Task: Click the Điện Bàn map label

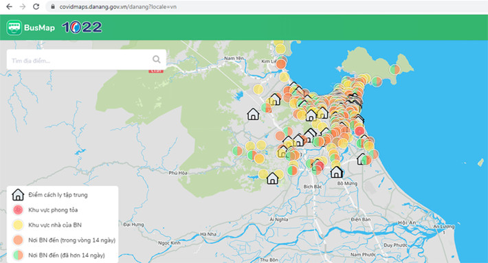Action: point(361,220)
